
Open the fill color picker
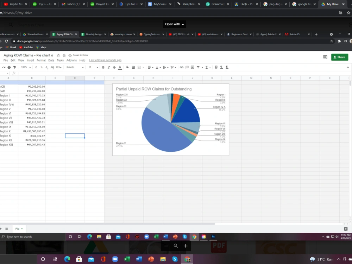[127, 67]
